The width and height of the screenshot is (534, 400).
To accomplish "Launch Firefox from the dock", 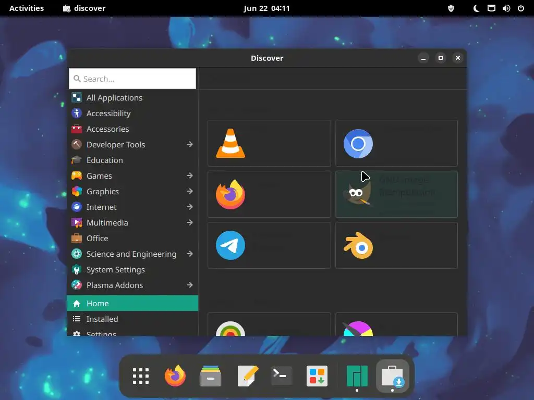I will [x=175, y=376].
